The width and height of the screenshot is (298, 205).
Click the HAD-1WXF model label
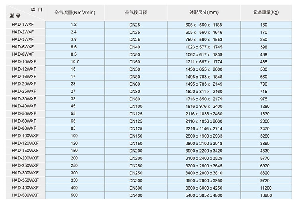coord(23,25)
